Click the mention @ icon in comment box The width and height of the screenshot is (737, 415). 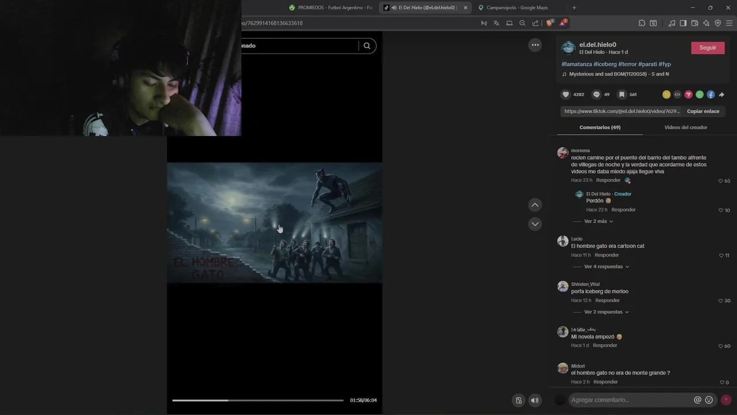697,400
